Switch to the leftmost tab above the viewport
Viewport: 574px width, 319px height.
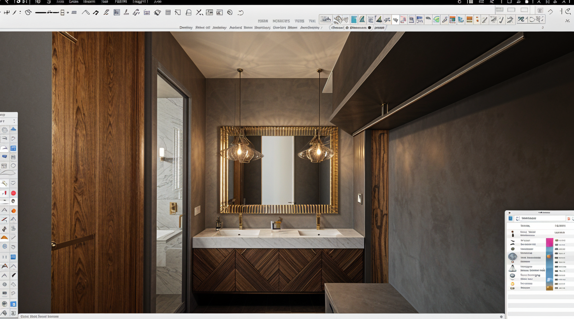[x=186, y=28]
